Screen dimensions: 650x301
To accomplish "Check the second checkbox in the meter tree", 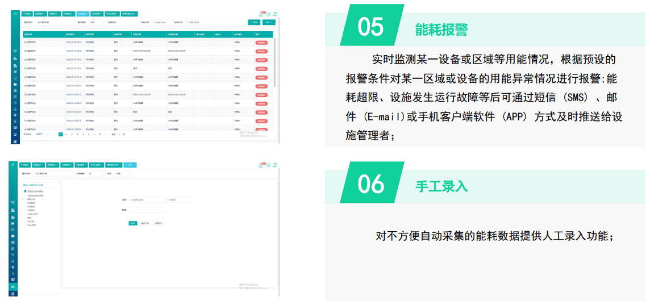I will click(26, 195).
